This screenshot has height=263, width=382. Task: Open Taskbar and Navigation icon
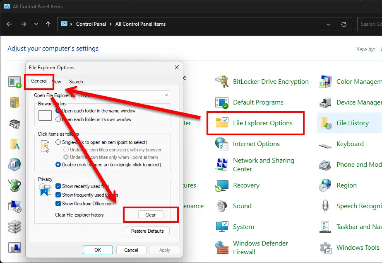325,227
